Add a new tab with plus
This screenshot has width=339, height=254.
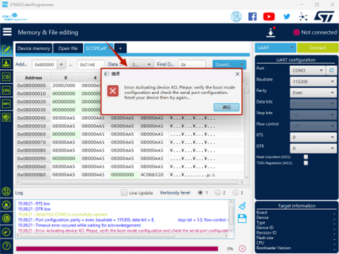pos(121,48)
